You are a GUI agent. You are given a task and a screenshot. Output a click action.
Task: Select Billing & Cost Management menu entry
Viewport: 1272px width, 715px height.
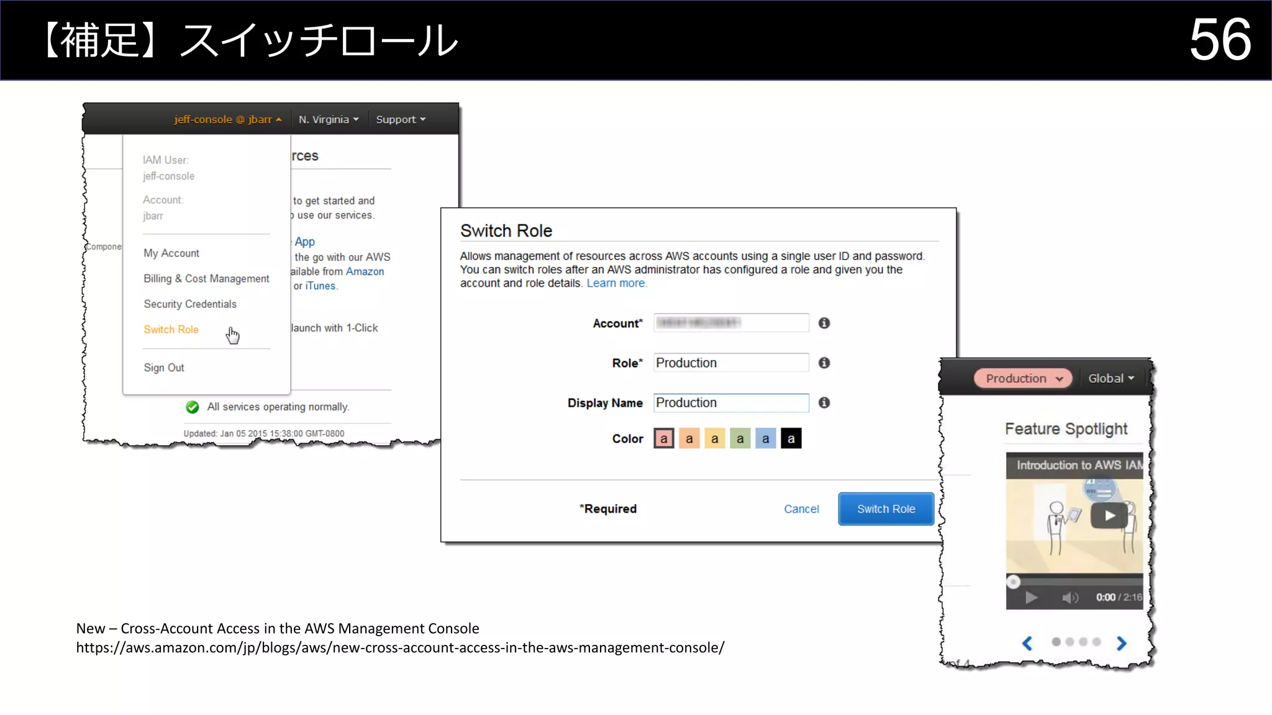[206, 279]
